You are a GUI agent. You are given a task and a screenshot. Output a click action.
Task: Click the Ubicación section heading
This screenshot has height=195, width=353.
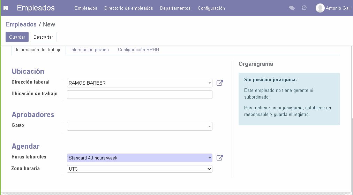(x=28, y=71)
